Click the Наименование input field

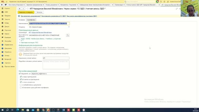click(x=49, y=24)
